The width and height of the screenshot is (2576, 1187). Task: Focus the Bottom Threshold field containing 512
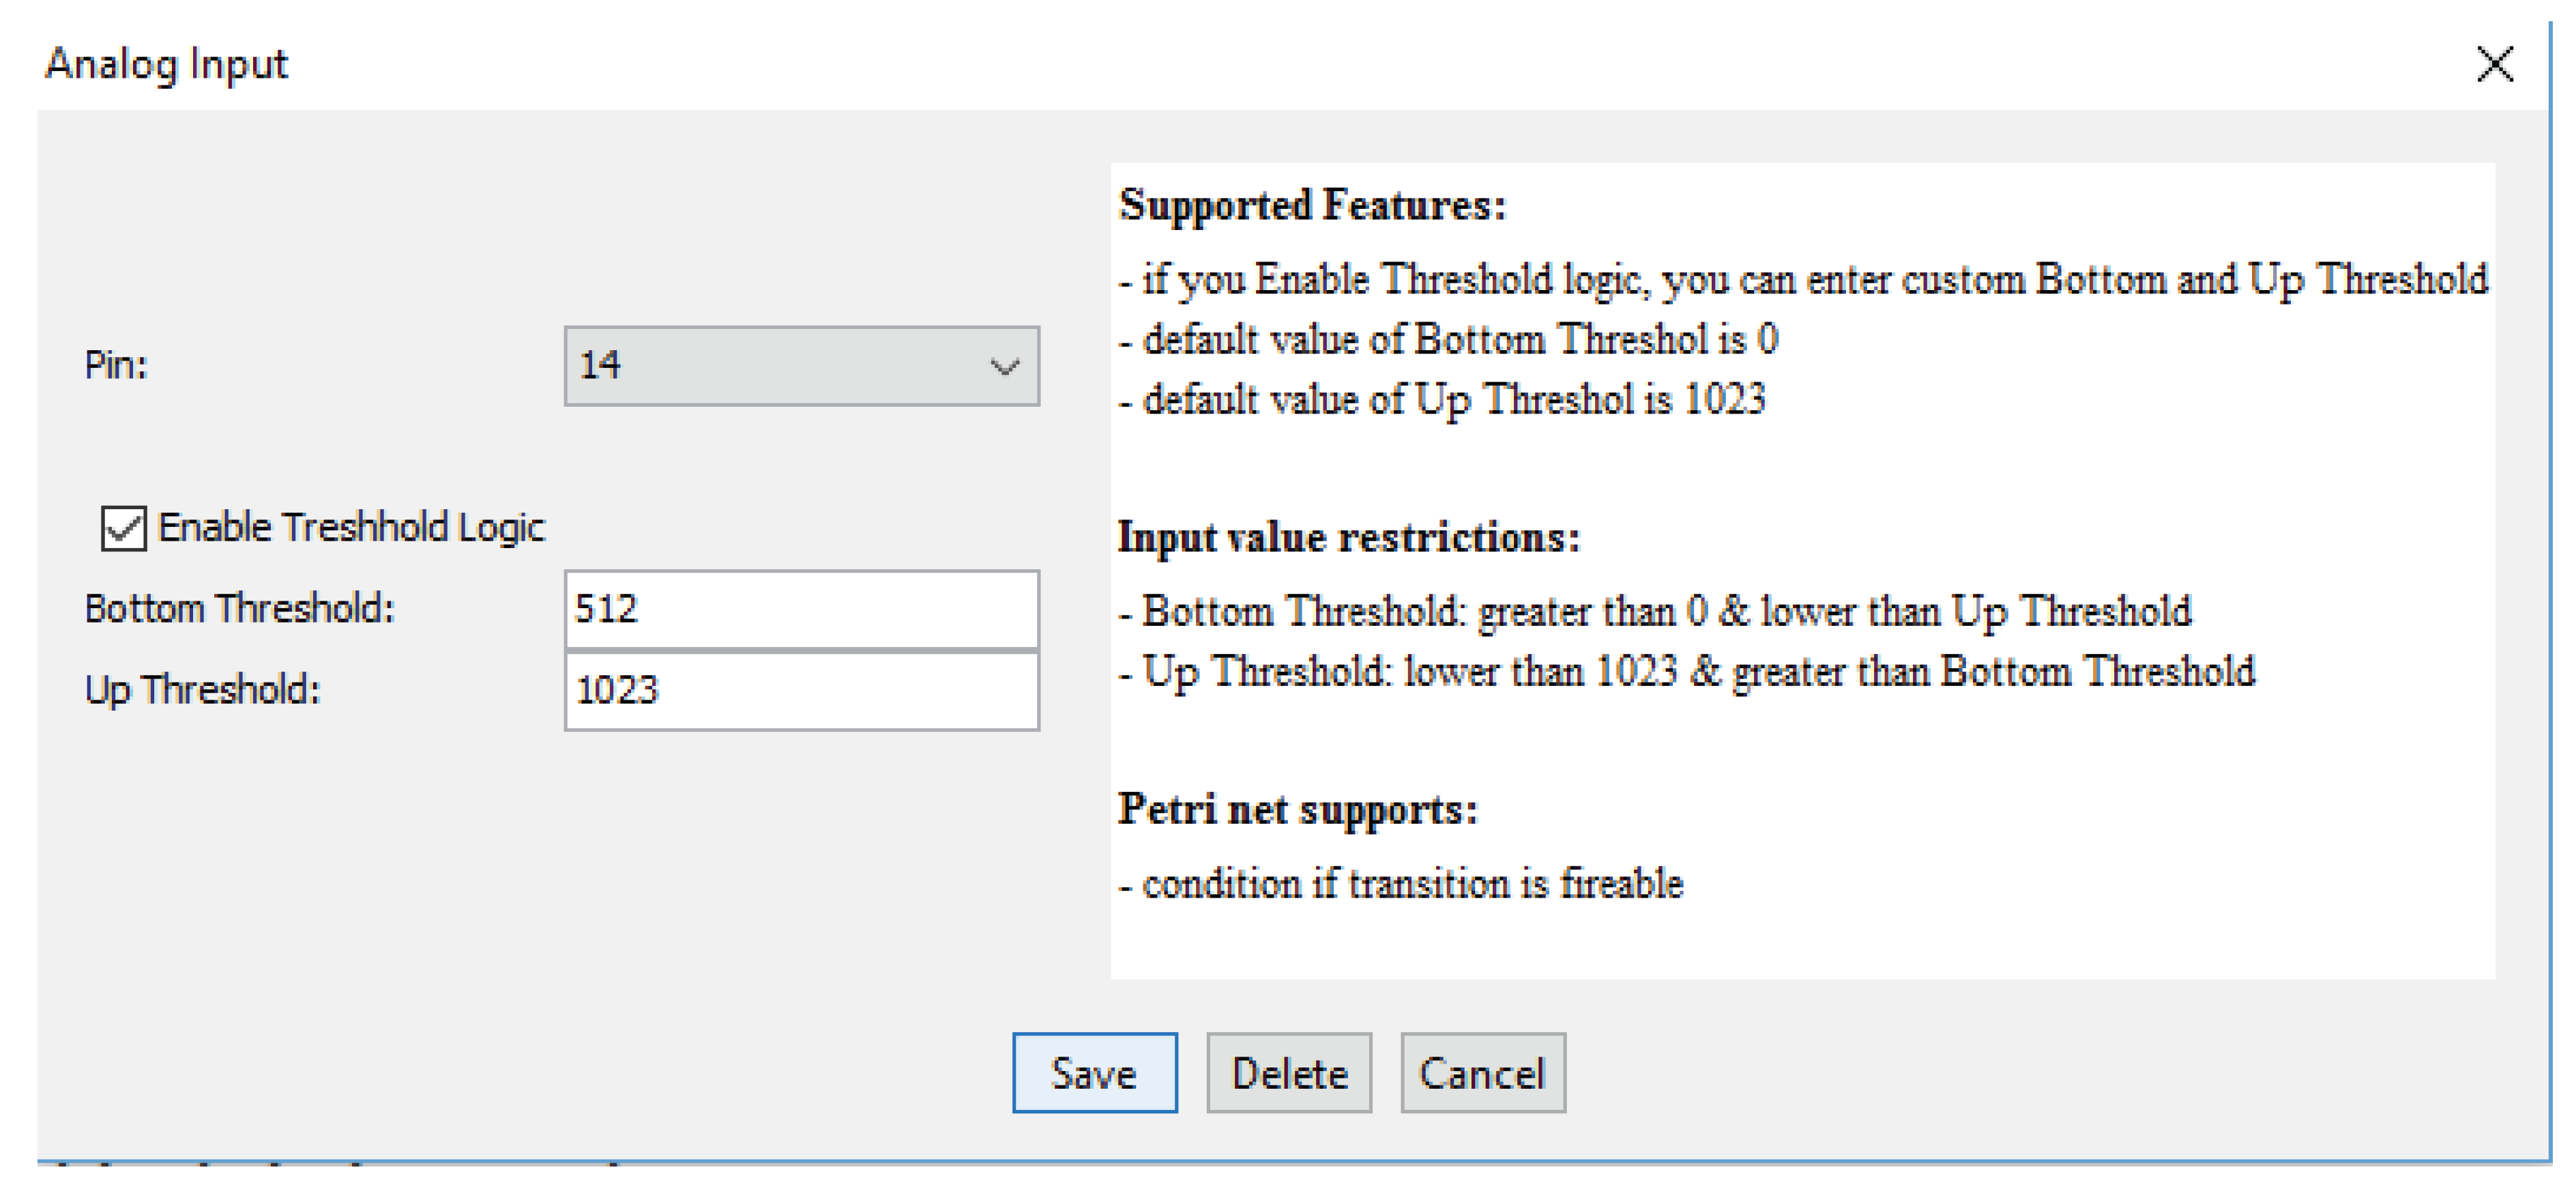pyautogui.click(x=801, y=610)
